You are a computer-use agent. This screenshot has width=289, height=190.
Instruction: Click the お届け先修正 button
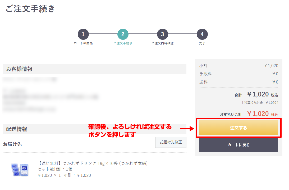coord(171,142)
